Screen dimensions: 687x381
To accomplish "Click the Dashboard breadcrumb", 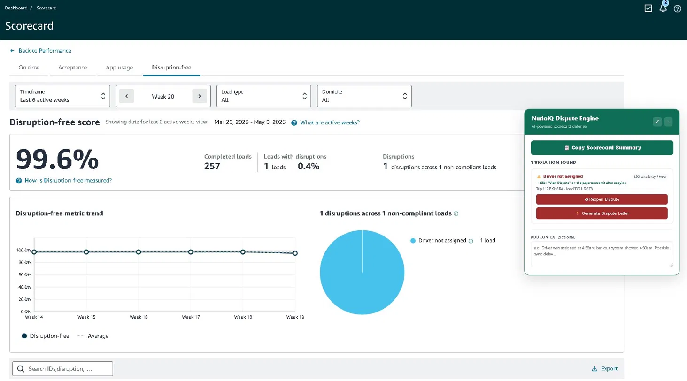I will point(16,8).
